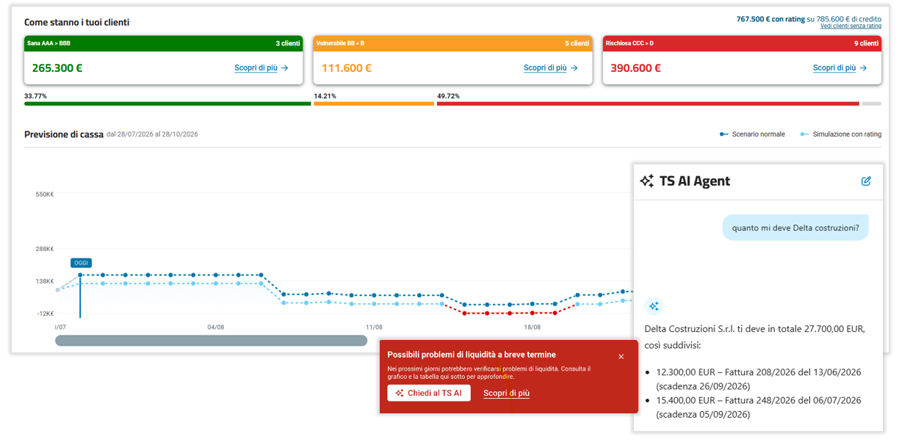
Task: Click the gray chart timeline scrollbar
Action: pyautogui.click(x=211, y=341)
